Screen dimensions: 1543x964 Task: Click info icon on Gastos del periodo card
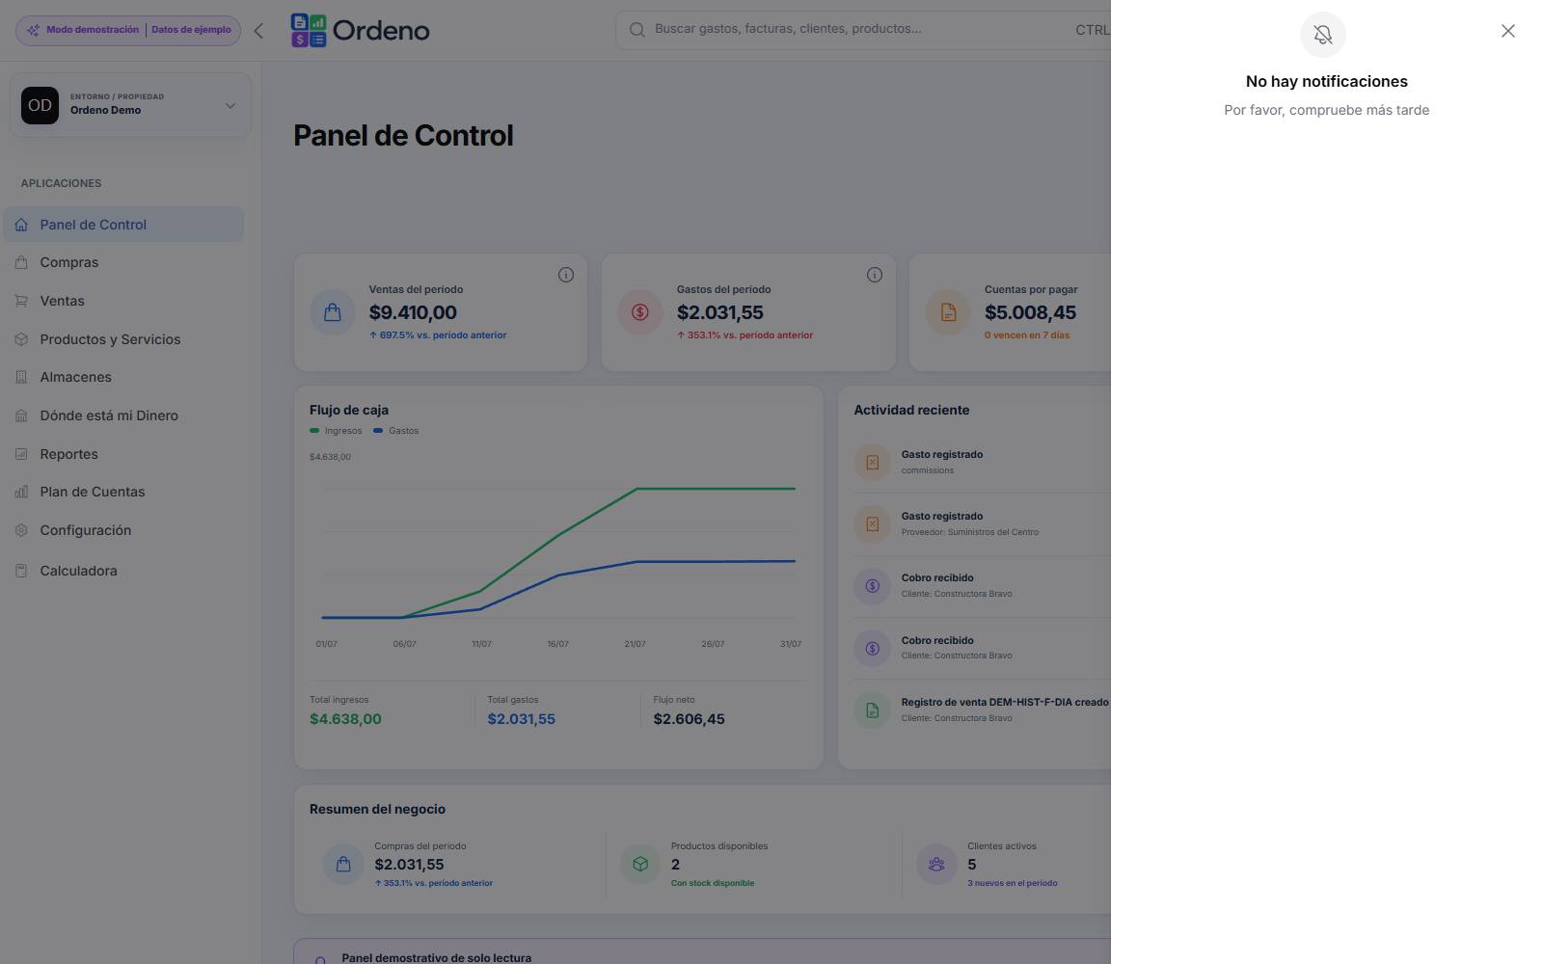875,275
